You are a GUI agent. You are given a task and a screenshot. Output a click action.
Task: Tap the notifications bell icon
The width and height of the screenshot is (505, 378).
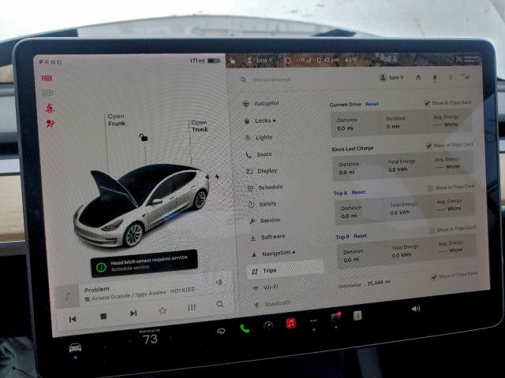(435, 77)
